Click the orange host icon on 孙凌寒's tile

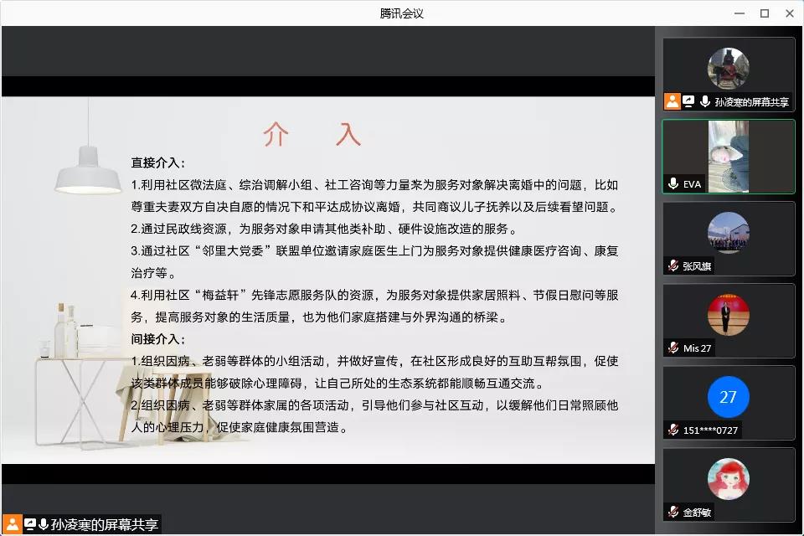click(x=672, y=101)
